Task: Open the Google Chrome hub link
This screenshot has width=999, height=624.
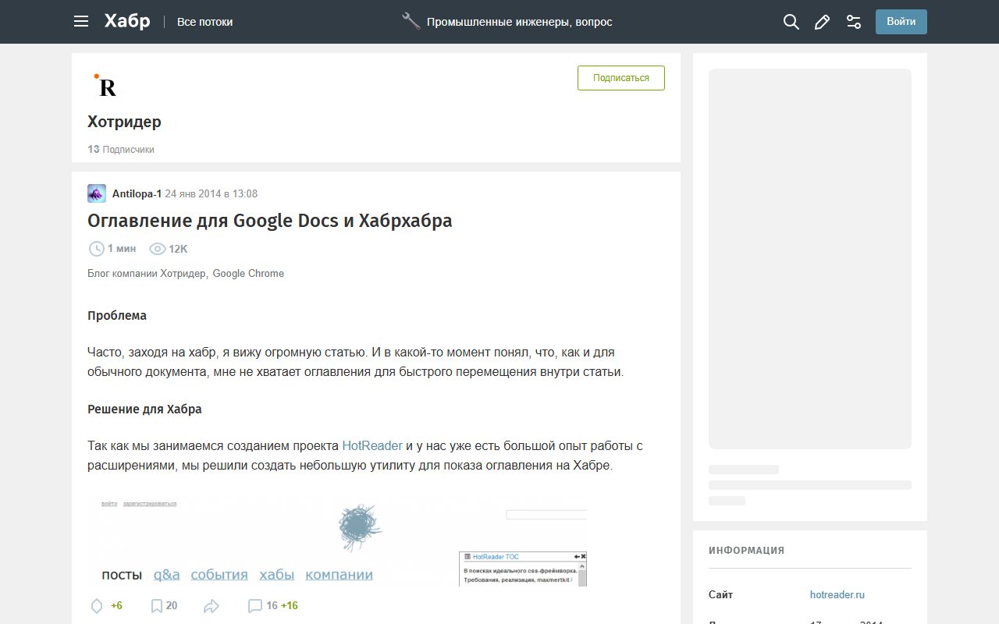Action: point(248,274)
